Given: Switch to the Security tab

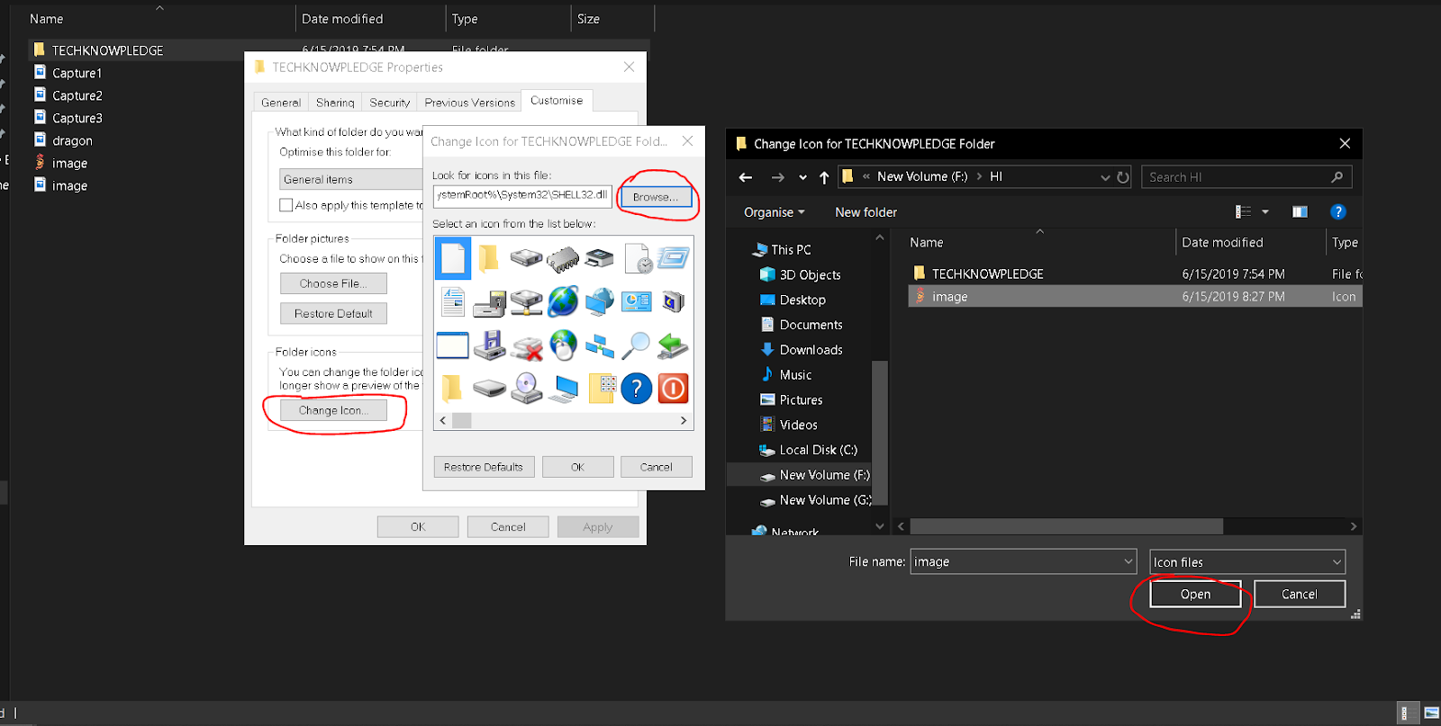Looking at the screenshot, I should 389,103.
